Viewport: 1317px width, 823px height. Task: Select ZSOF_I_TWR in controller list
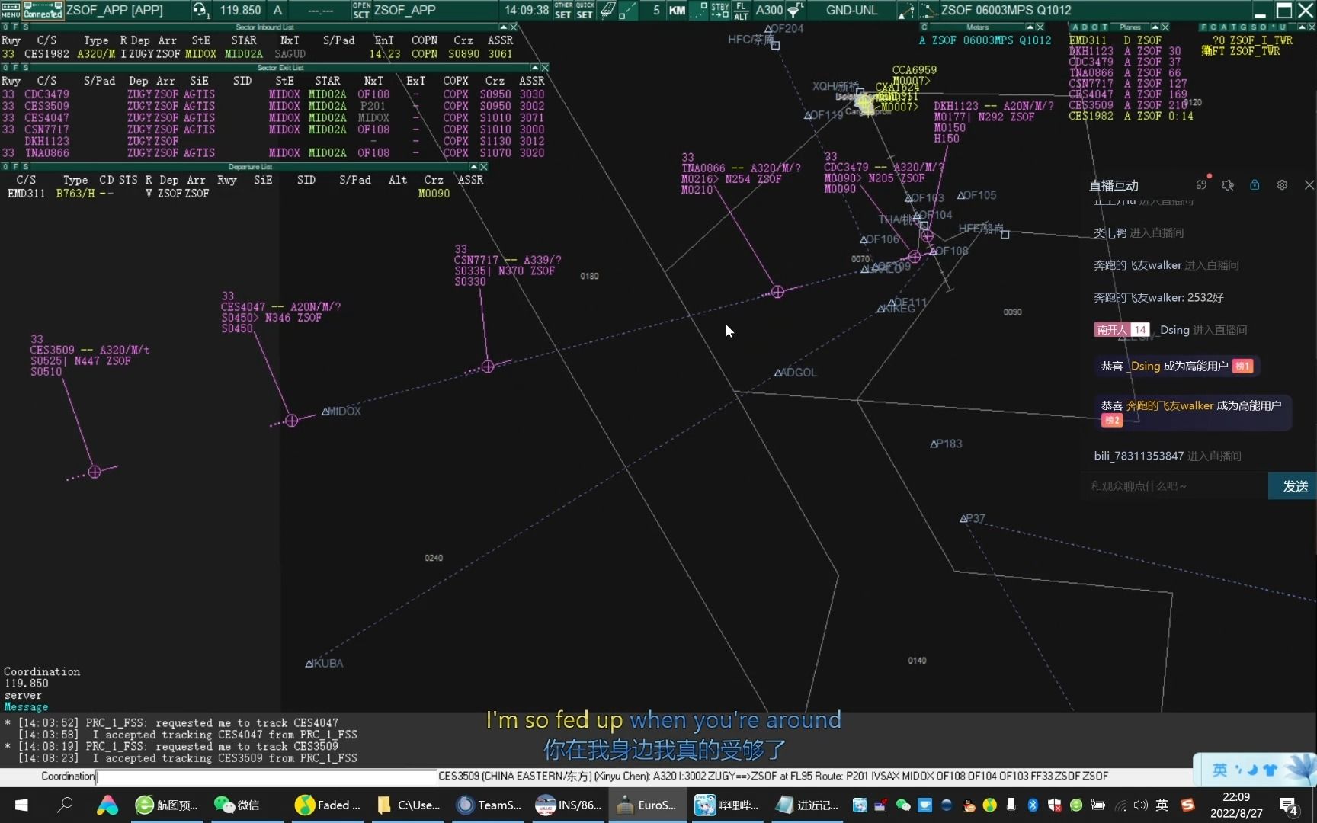point(1261,40)
